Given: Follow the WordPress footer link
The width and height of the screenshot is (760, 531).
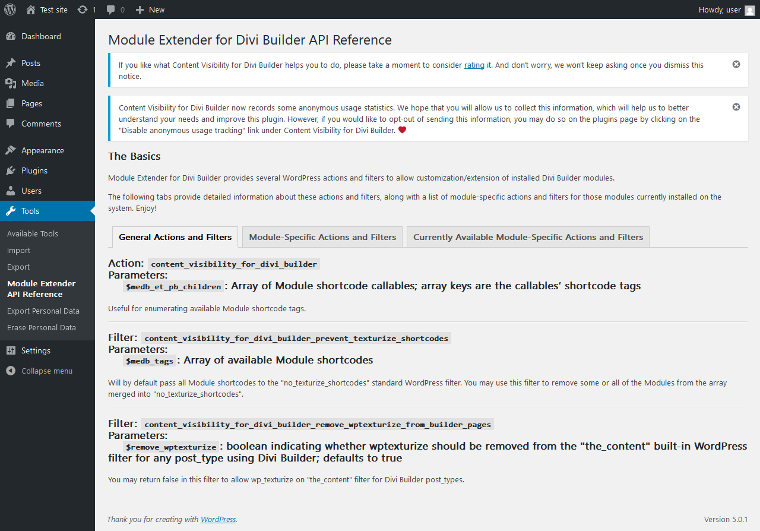Looking at the screenshot, I should coord(218,519).
